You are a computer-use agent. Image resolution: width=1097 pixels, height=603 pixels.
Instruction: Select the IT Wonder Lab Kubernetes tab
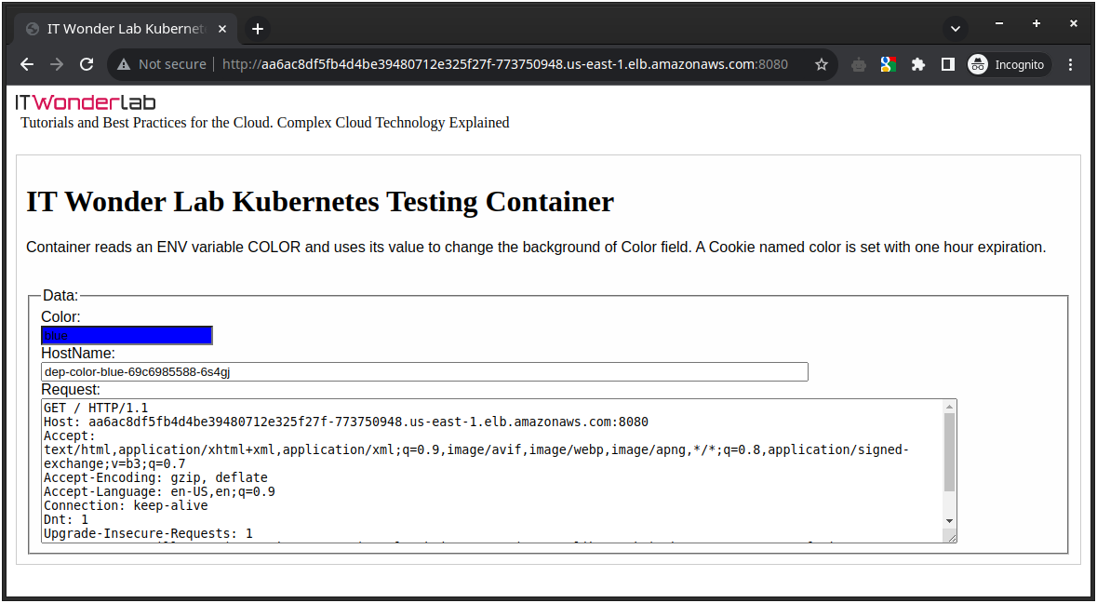pos(121,29)
